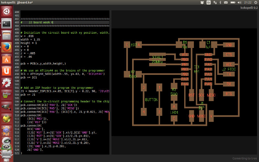This screenshot has height=162, width=259.
Task: Open the Files manager in dock
Action: 6,35
